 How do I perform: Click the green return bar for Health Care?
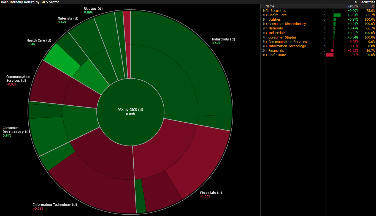337,15
